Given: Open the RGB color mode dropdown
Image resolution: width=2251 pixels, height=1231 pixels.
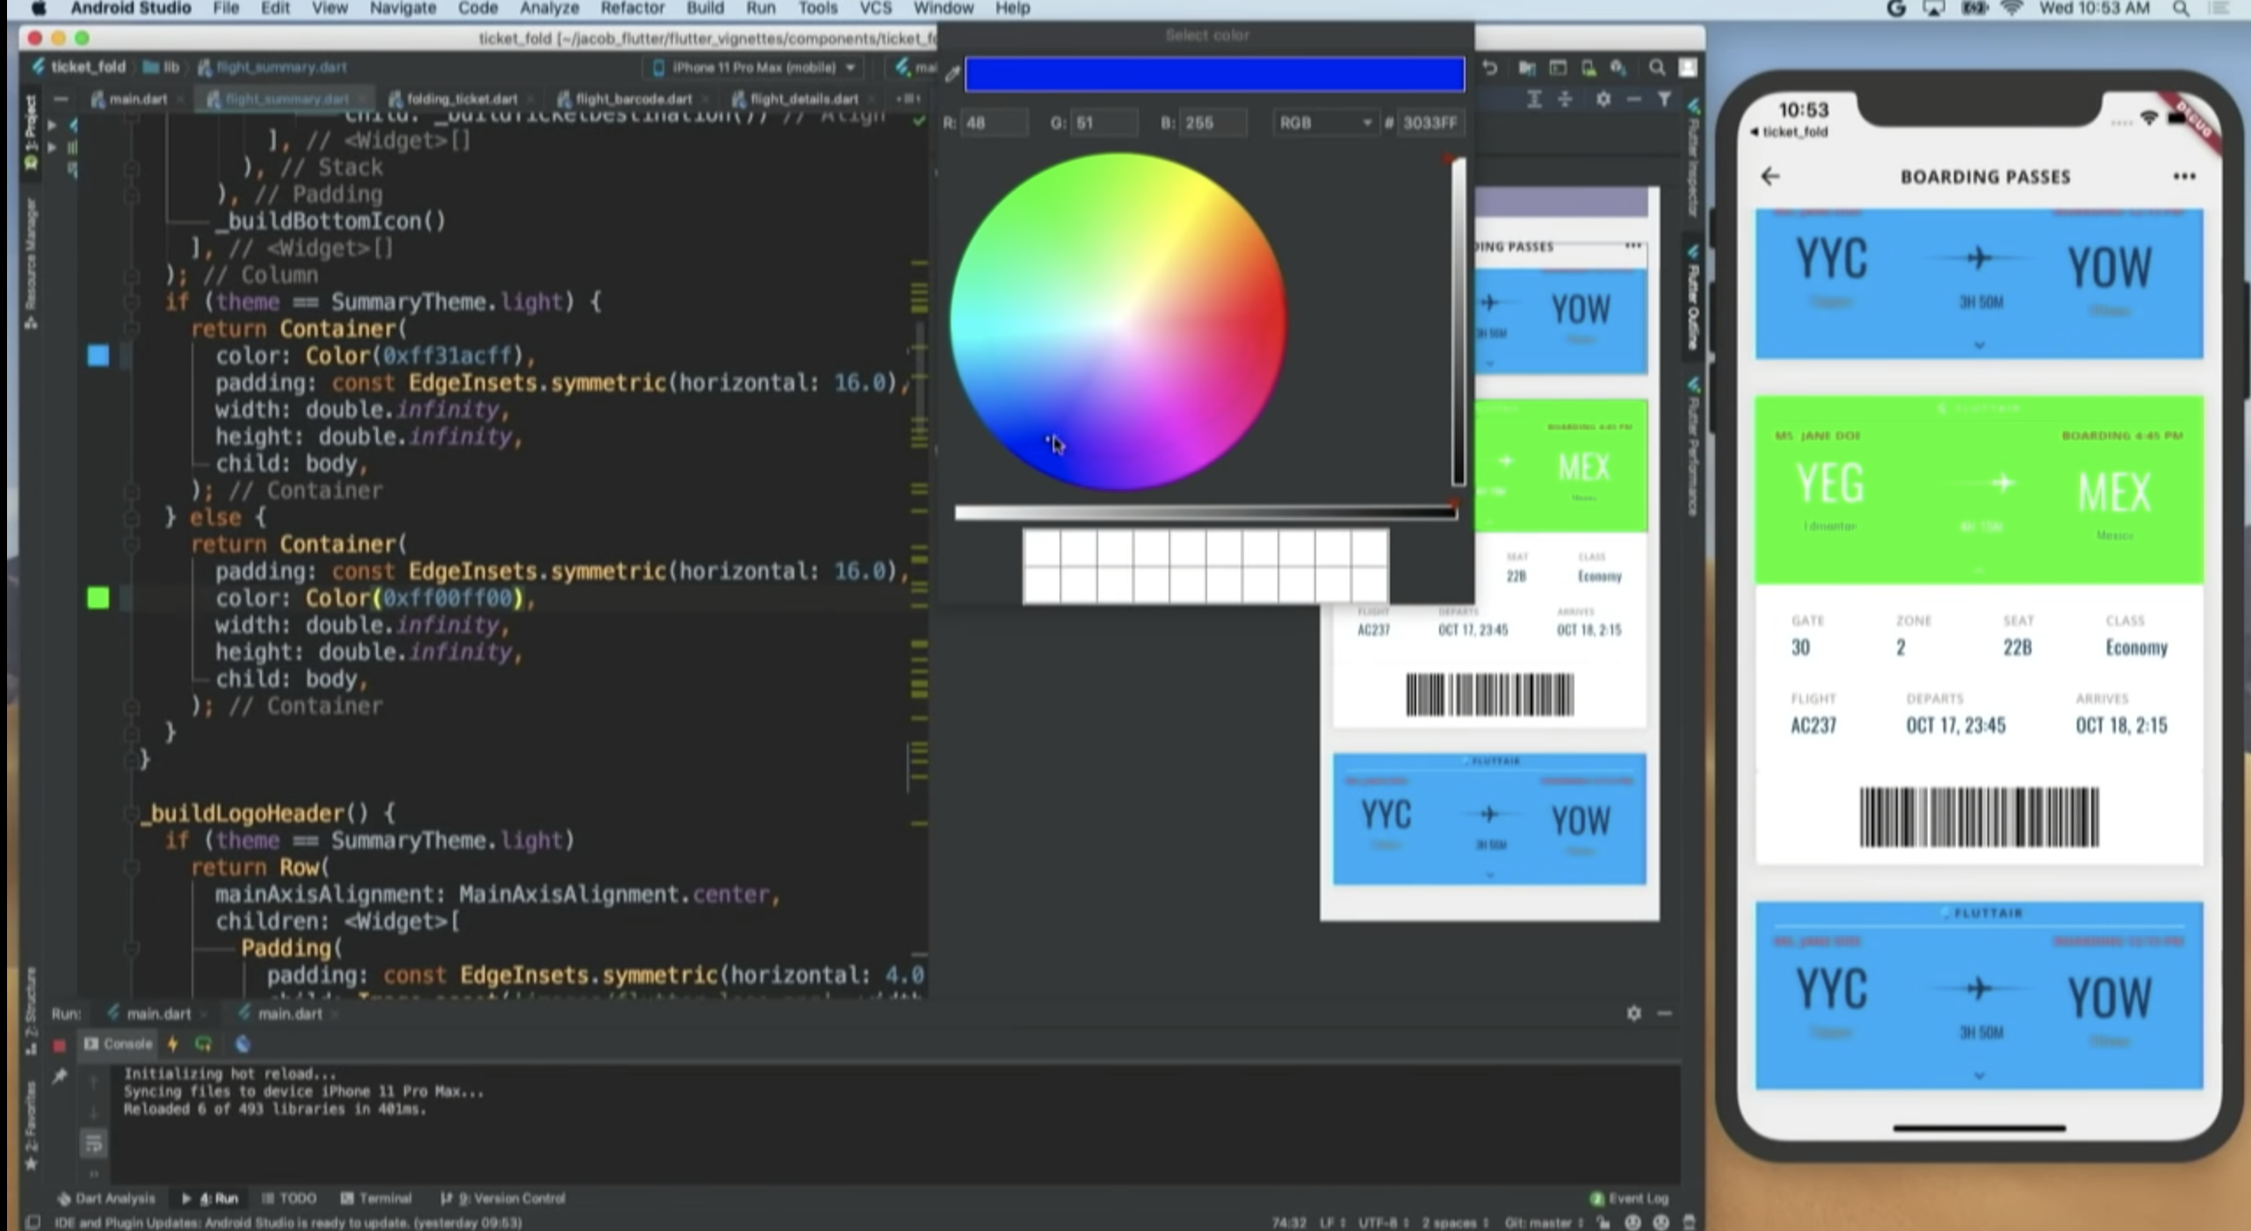Looking at the screenshot, I should 1325,122.
